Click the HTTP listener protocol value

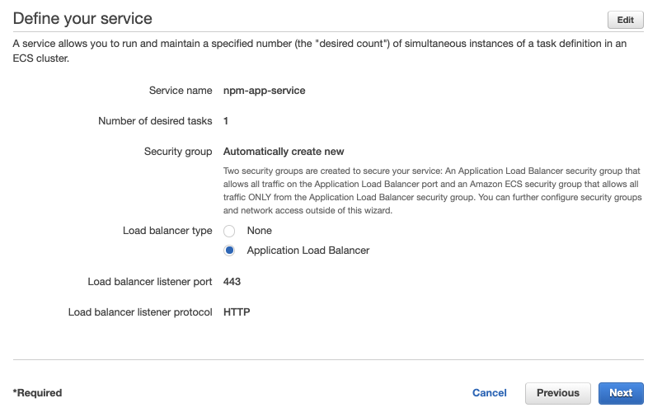(237, 312)
